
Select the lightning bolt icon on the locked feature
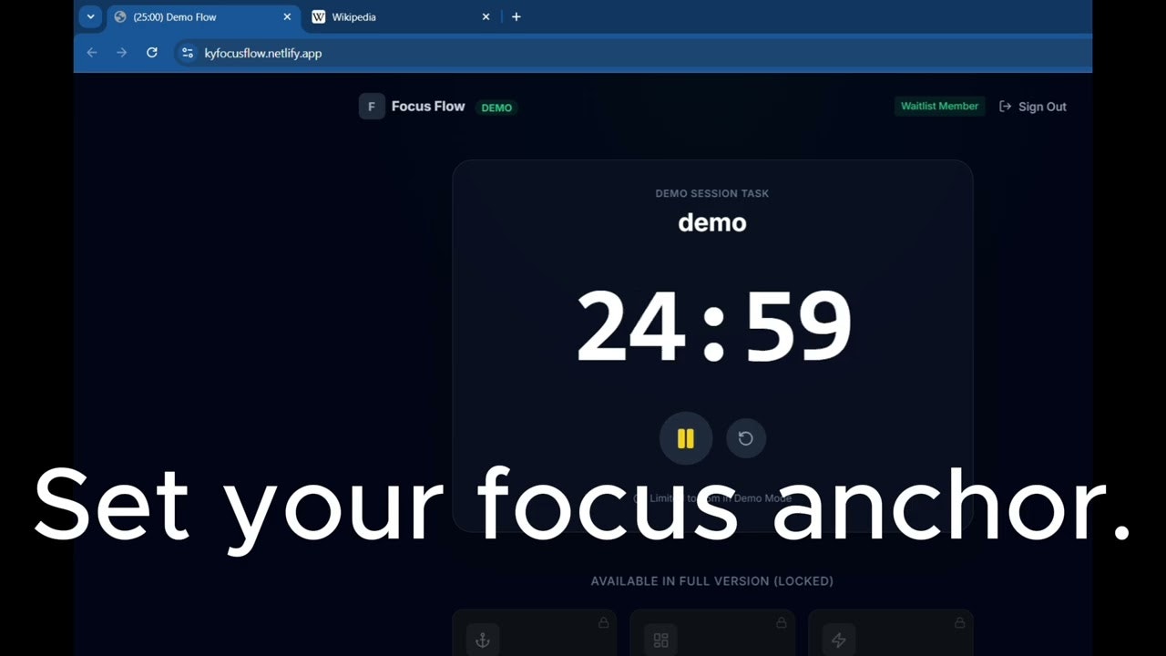point(839,640)
